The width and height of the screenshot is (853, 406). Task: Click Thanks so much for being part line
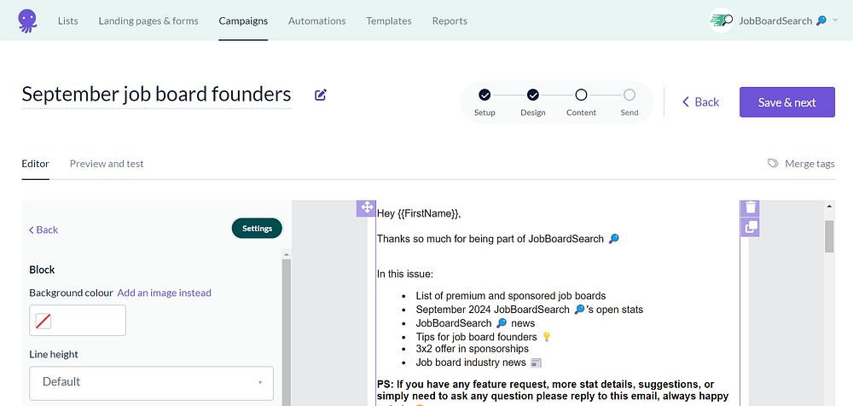(x=498, y=239)
